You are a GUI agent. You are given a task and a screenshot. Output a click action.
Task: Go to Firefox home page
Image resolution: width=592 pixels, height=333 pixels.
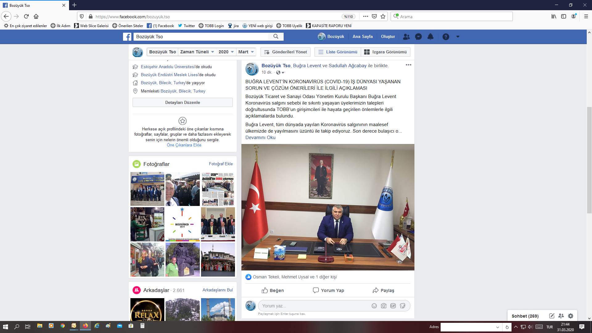click(x=36, y=16)
